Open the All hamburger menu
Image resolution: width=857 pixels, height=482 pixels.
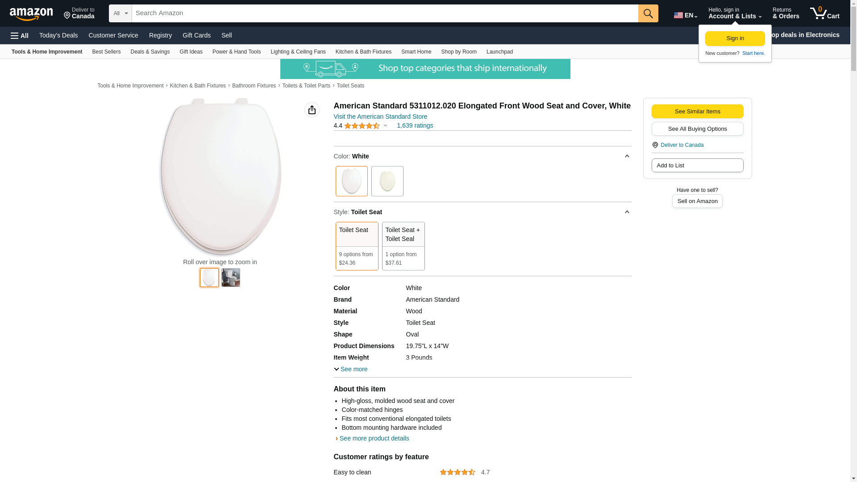point(20,36)
